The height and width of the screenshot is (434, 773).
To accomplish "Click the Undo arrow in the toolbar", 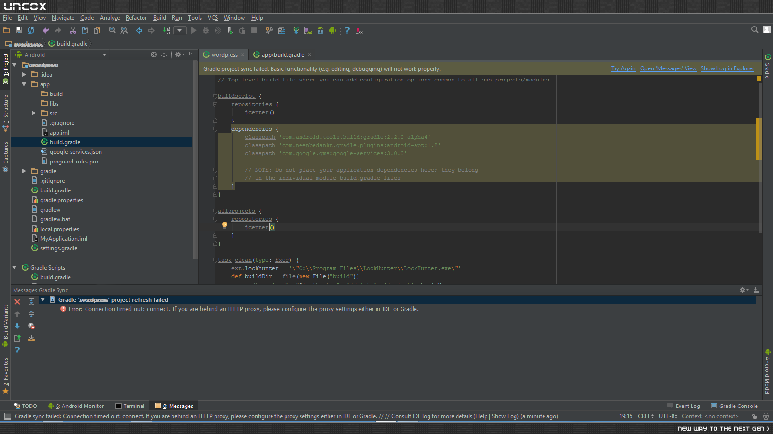I will pyautogui.click(x=46, y=30).
